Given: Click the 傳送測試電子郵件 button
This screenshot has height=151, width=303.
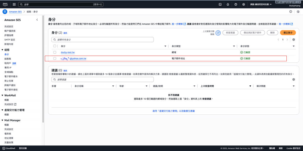Looking at the screenshot, I should coord(252,33).
